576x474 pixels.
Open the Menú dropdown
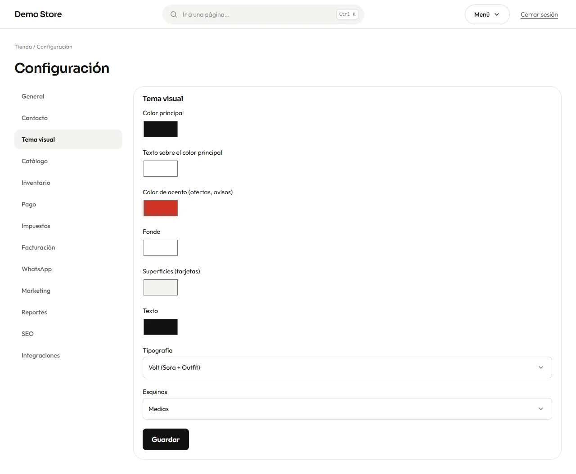pyautogui.click(x=487, y=14)
